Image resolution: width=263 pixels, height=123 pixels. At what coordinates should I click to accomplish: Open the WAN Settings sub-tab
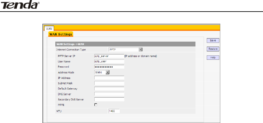point(61,34)
